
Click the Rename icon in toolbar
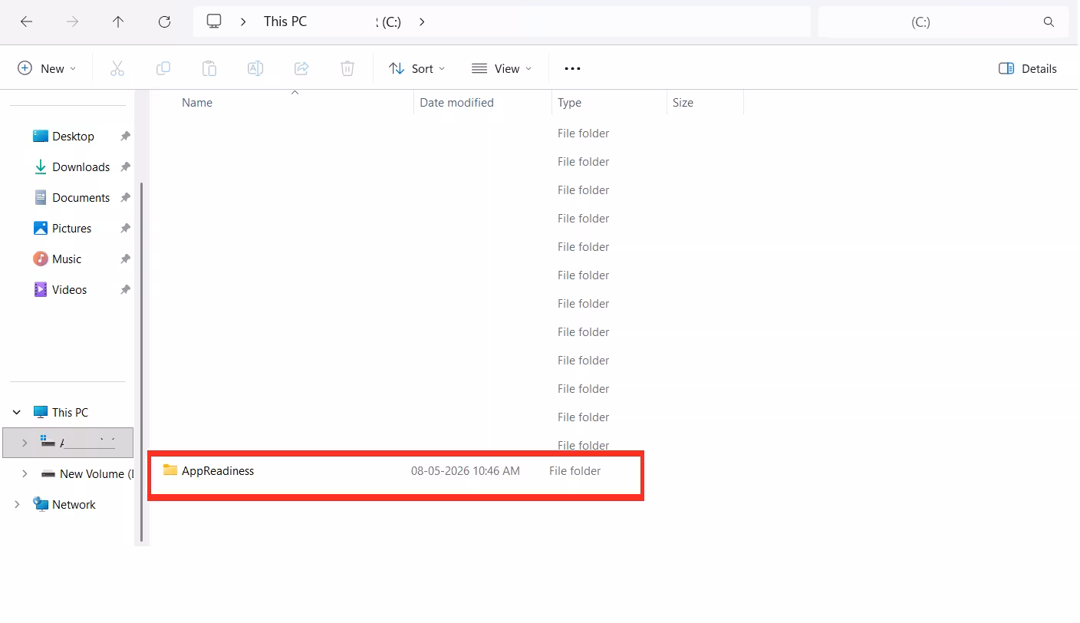(255, 68)
